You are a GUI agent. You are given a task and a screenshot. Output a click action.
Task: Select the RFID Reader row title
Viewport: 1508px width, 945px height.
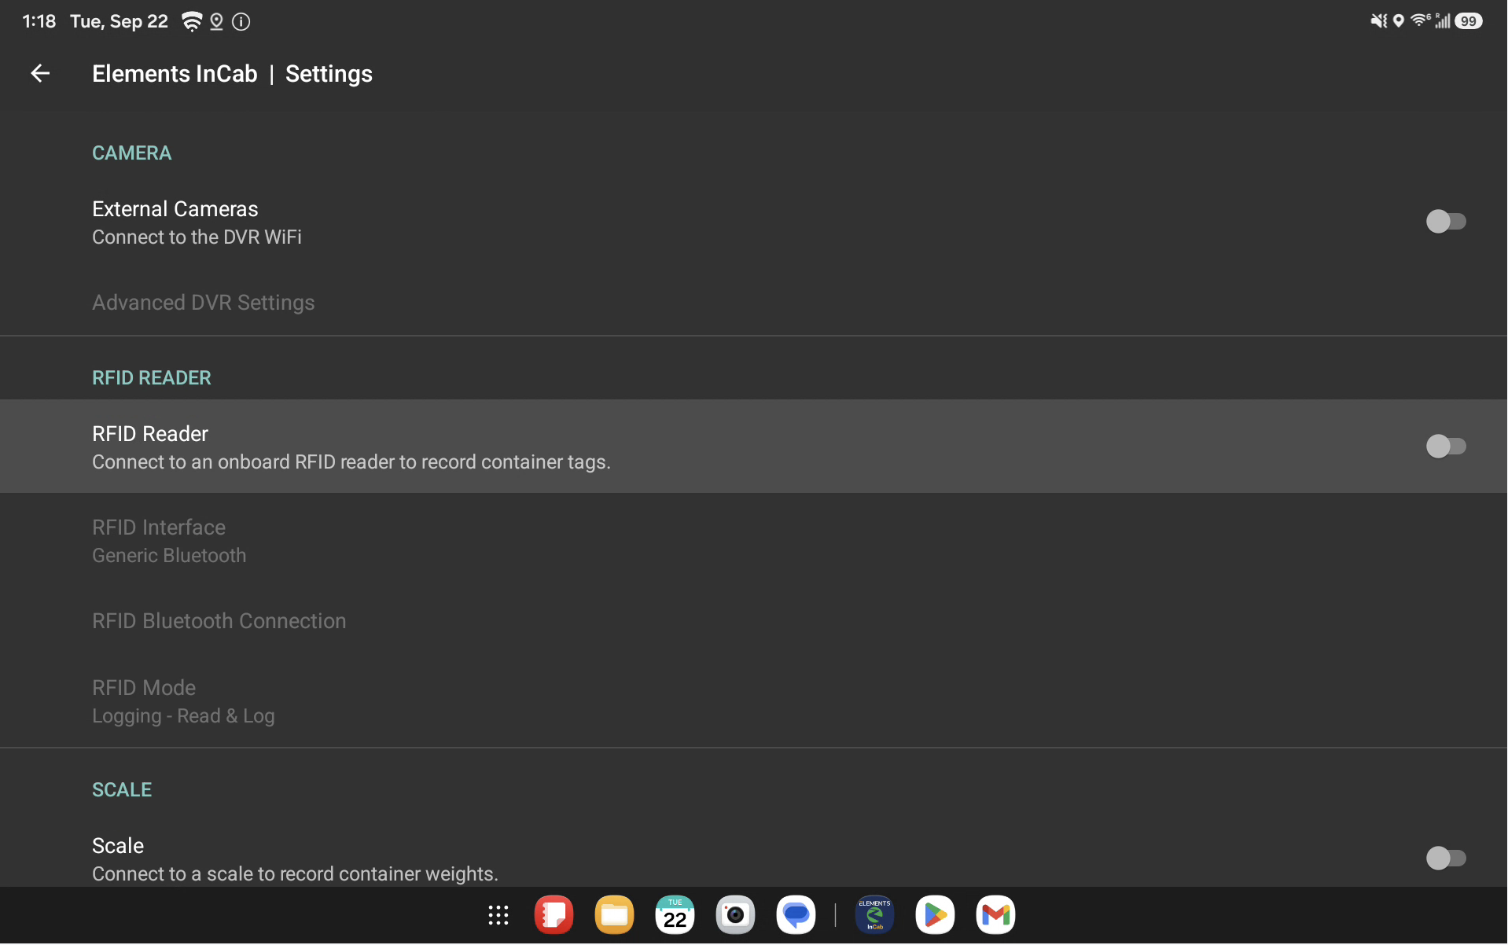coord(150,434)
